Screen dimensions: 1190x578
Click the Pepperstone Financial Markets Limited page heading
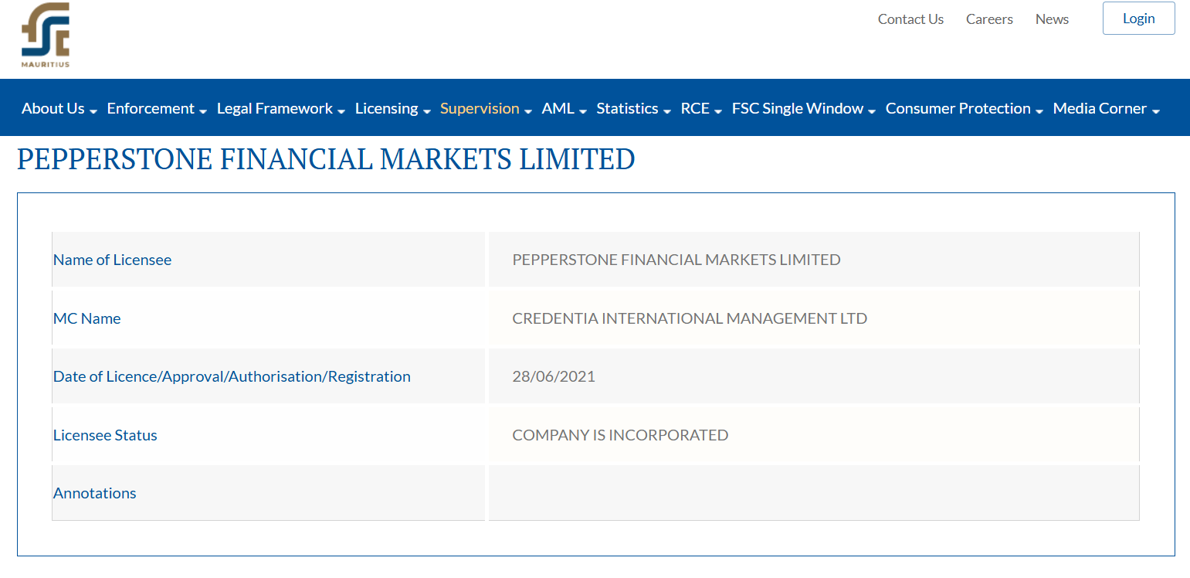coord(326,159)
